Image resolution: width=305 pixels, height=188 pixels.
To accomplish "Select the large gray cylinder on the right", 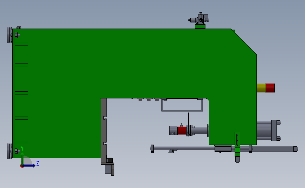I will [x=264, y=131].
